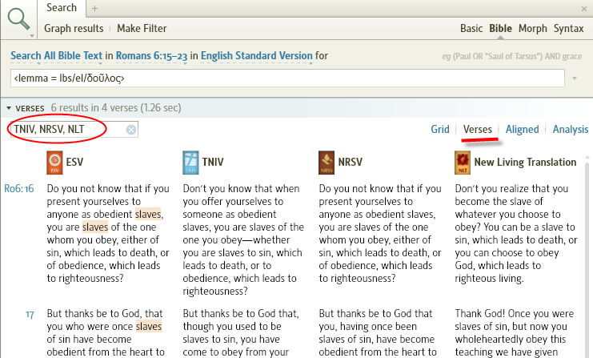
Task: Switch to Grid view
Action: [440, 130]
